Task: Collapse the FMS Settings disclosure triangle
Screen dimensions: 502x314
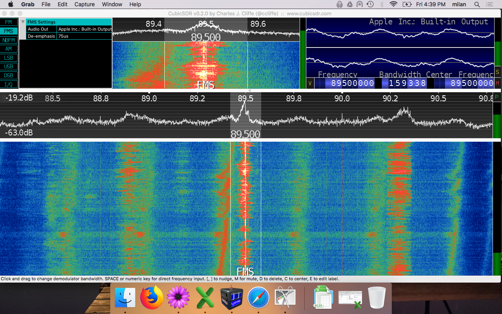Action: [23, 22]
